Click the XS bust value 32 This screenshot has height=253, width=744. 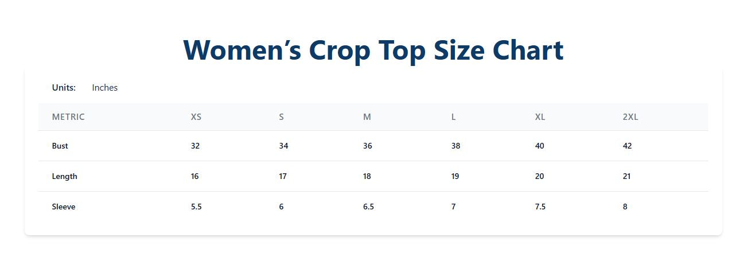[195, 146]
